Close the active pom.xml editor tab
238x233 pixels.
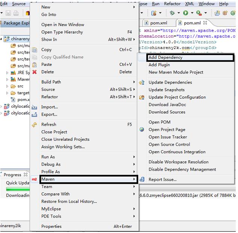[205, 23]
